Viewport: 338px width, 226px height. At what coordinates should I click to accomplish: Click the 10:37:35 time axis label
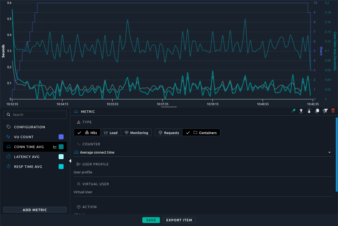pos(163,104)
